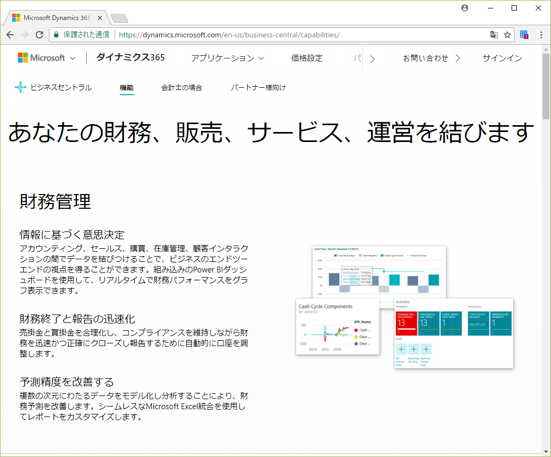Select the パートナー様向け tab

pos(258,87)
